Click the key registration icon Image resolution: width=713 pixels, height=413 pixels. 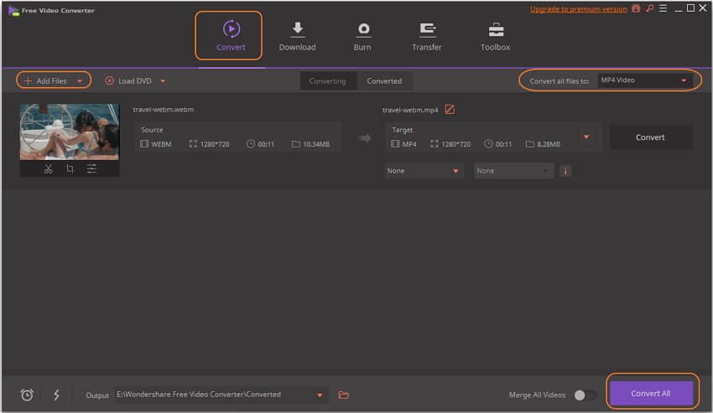[x=650, y=8]
